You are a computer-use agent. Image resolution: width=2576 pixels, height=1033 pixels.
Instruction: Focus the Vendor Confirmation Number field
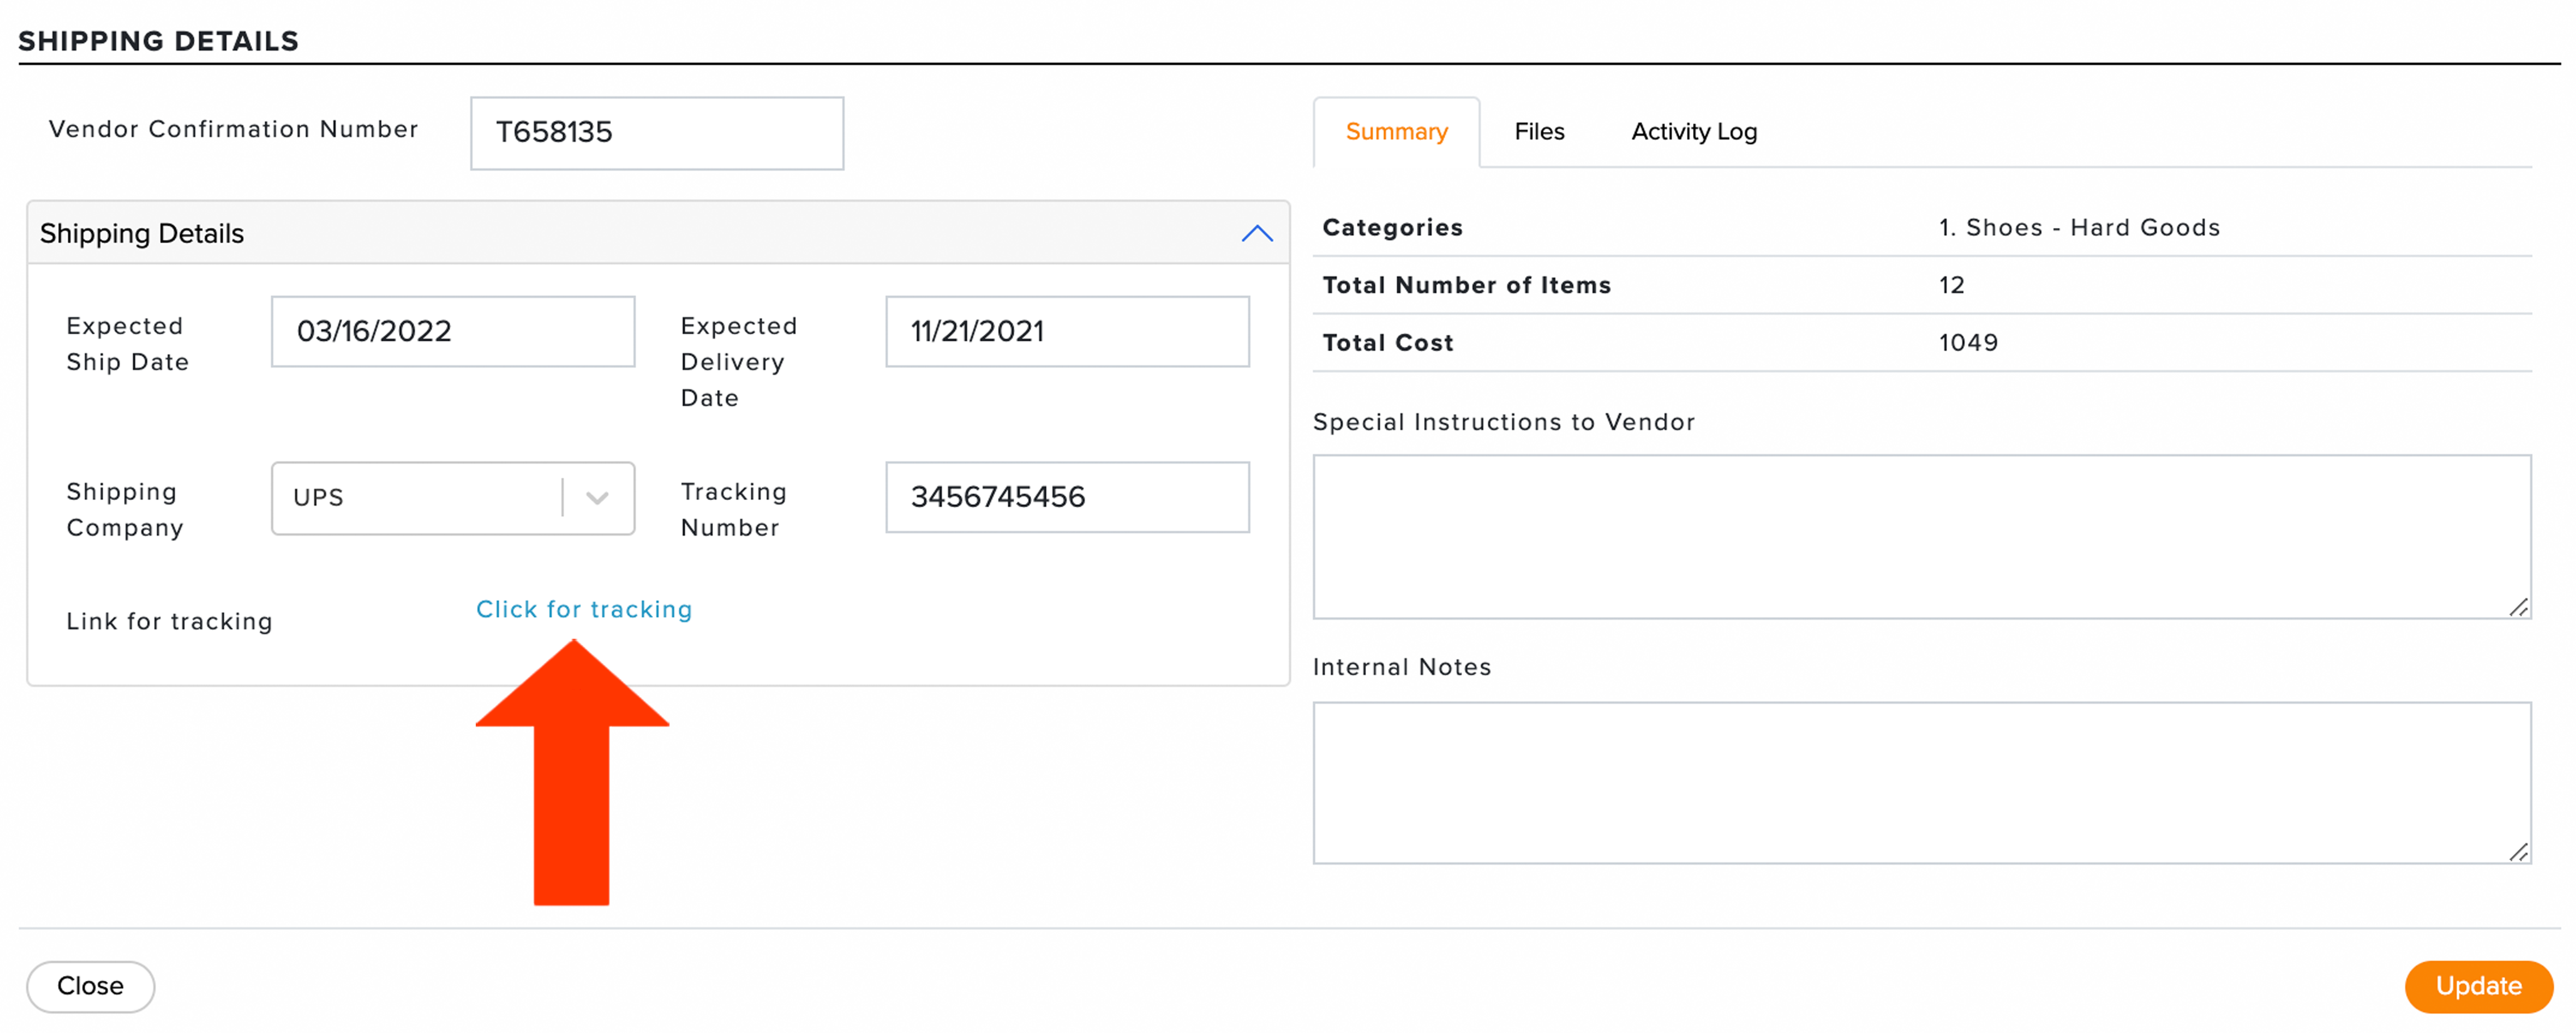click(x=657, y=133)
